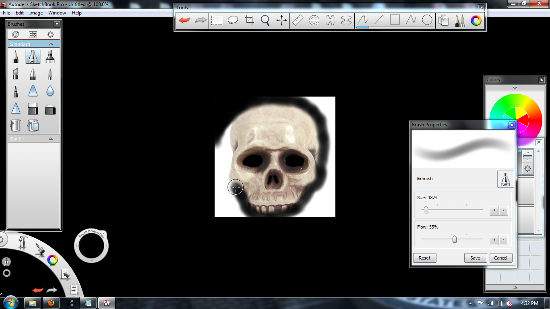Expand bottom arrow of Colors panel
This screenshot has height=309, width=550.
(x=515, y=287)
